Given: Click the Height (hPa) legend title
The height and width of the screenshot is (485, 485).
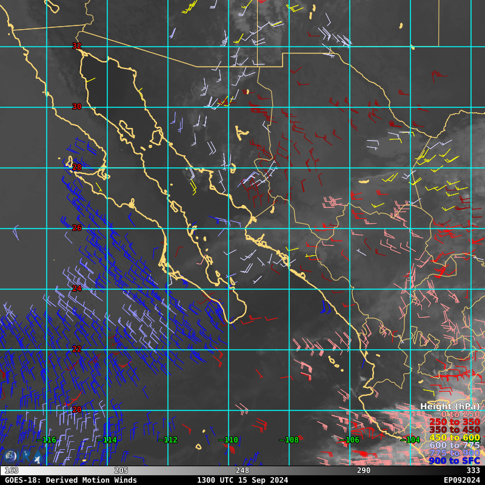Looking at the screenshot, I should (x=449, y=406).
